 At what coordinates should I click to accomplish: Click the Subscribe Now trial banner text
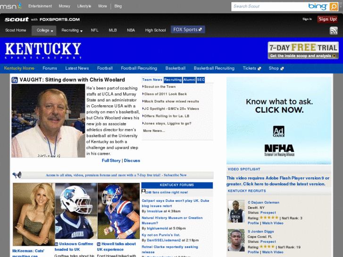pos(116,175)
